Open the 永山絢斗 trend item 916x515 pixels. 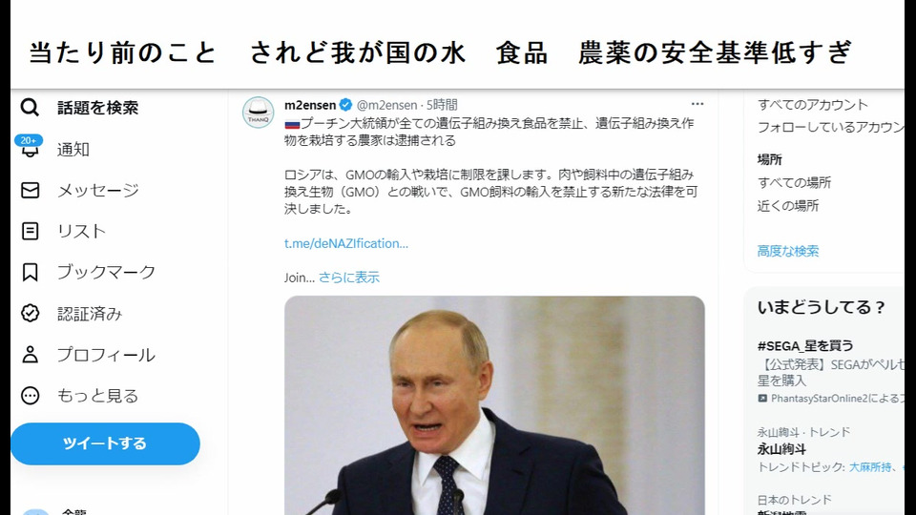click(781, 449)
